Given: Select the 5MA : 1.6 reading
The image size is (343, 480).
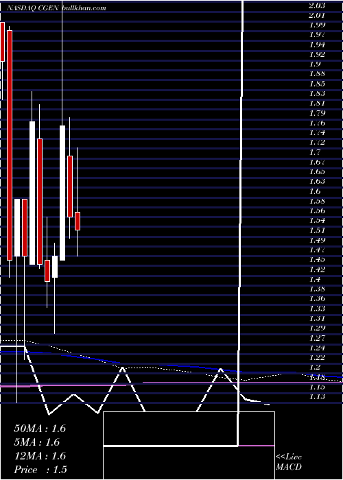Looking at the screenshot, I should (x=37, y=442).
